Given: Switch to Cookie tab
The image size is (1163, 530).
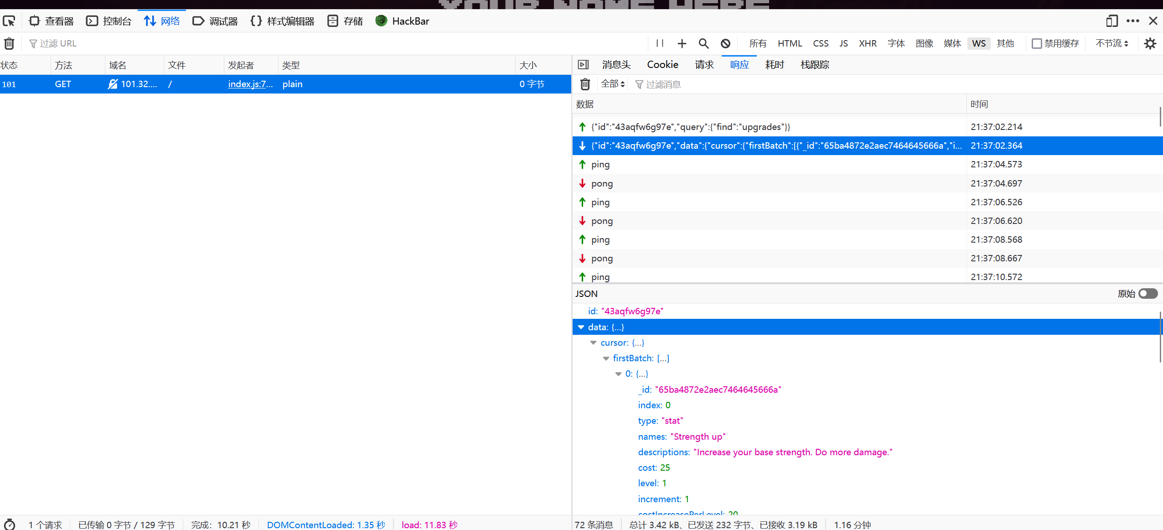Looking at the screenshot, I should point(662,65).
